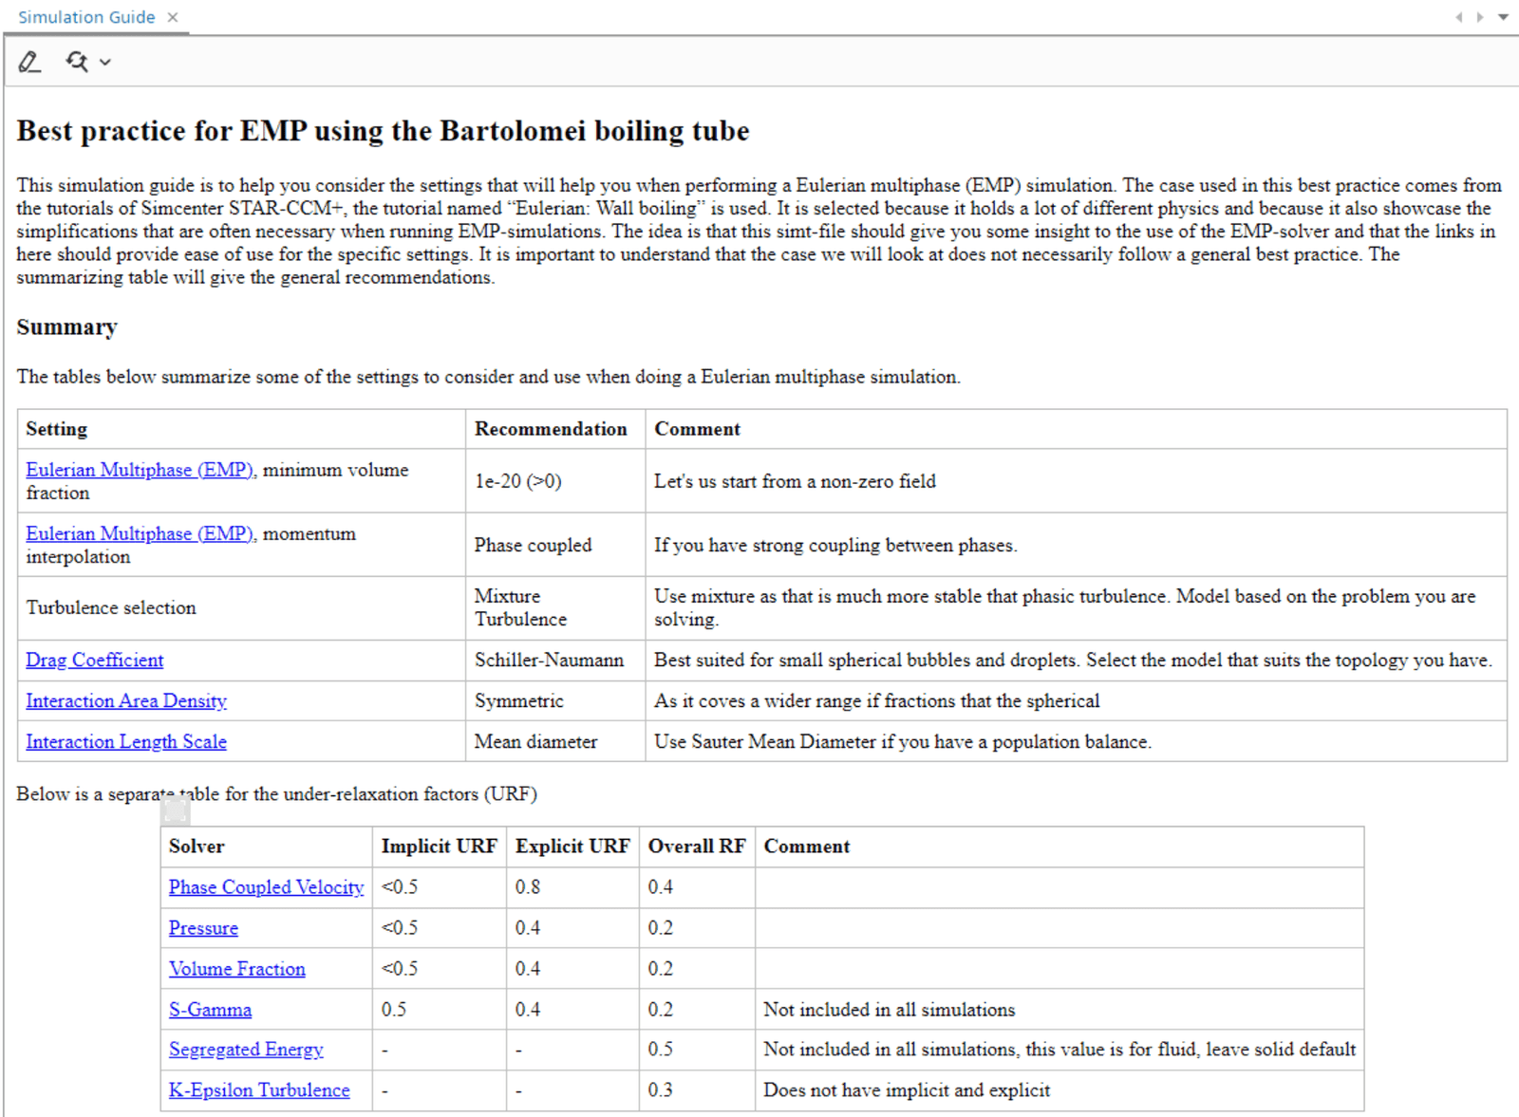Open the dropdown chevron beside the magnifier icon
1519x1117 pixels.
(105, 63)
